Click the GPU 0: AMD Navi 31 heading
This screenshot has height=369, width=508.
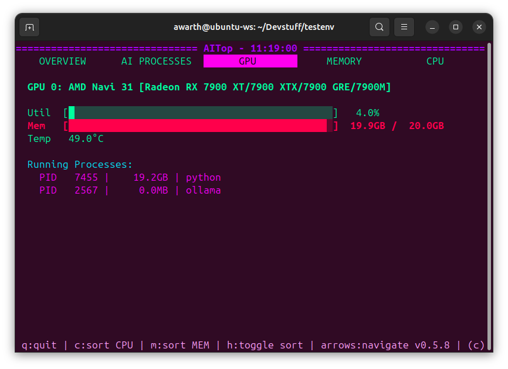pos(209,87)
